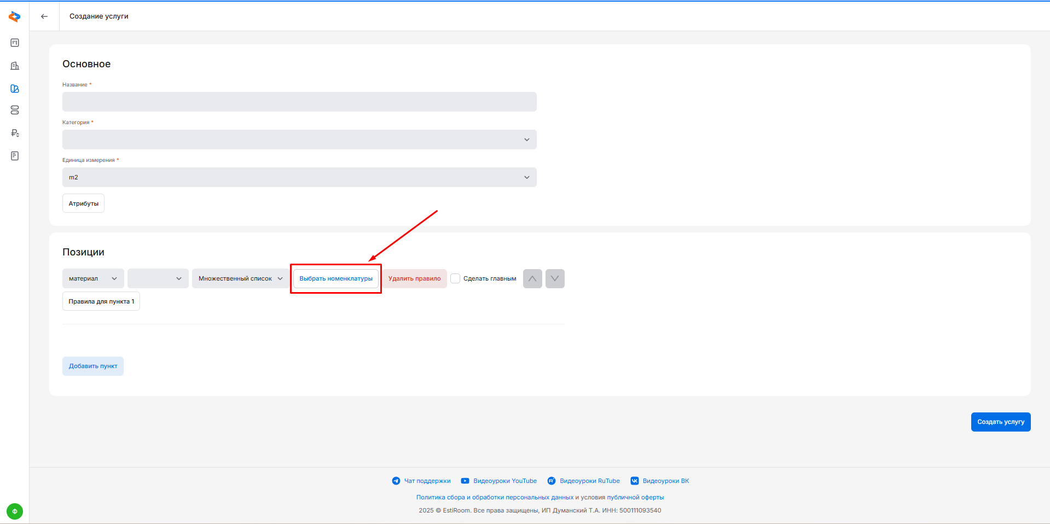This screenshot has width=1050, height=524.
Task: Go back using the left arrow
Action: pyautogui.click(x=44, y=16)
